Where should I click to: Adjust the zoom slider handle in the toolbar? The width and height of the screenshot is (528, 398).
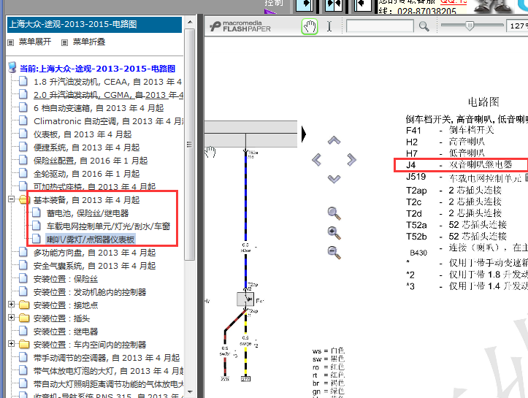[470, 26]
